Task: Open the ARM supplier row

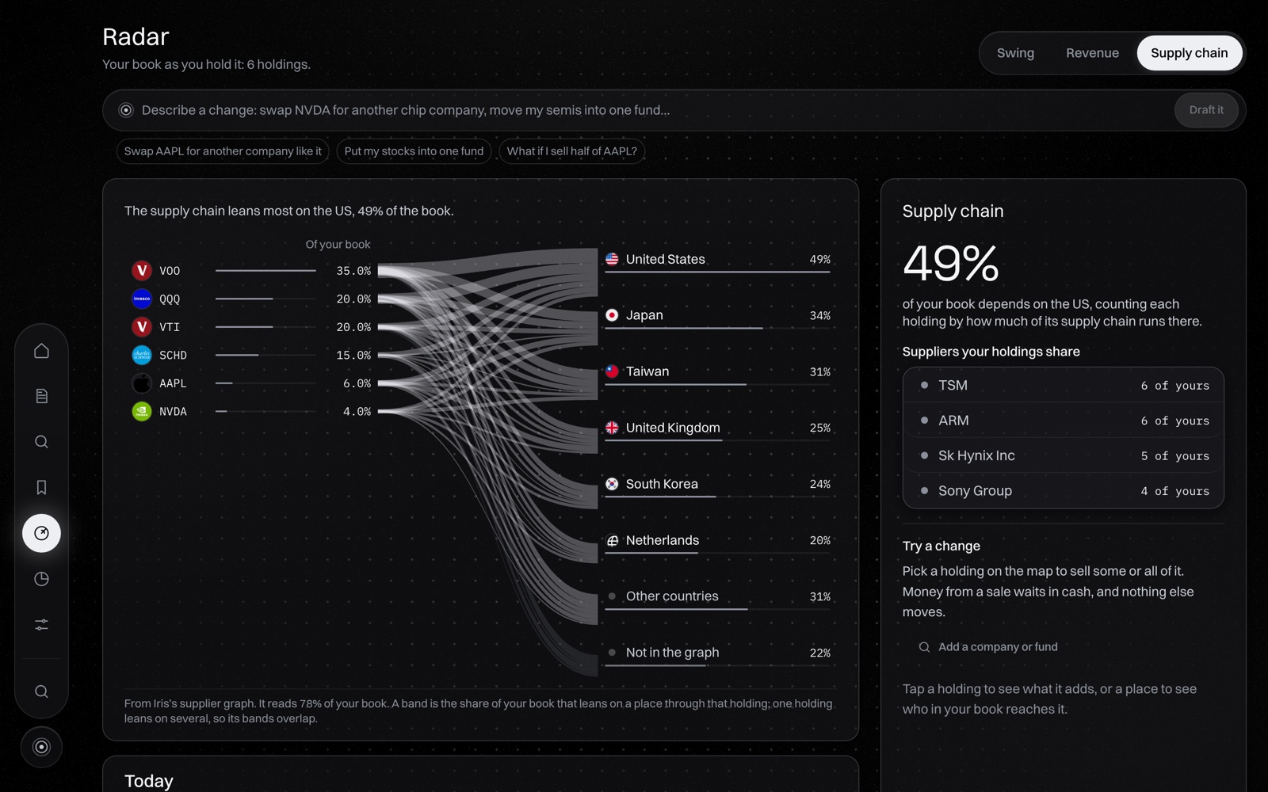Action: pyautogui.click(x=1063, y=421)
